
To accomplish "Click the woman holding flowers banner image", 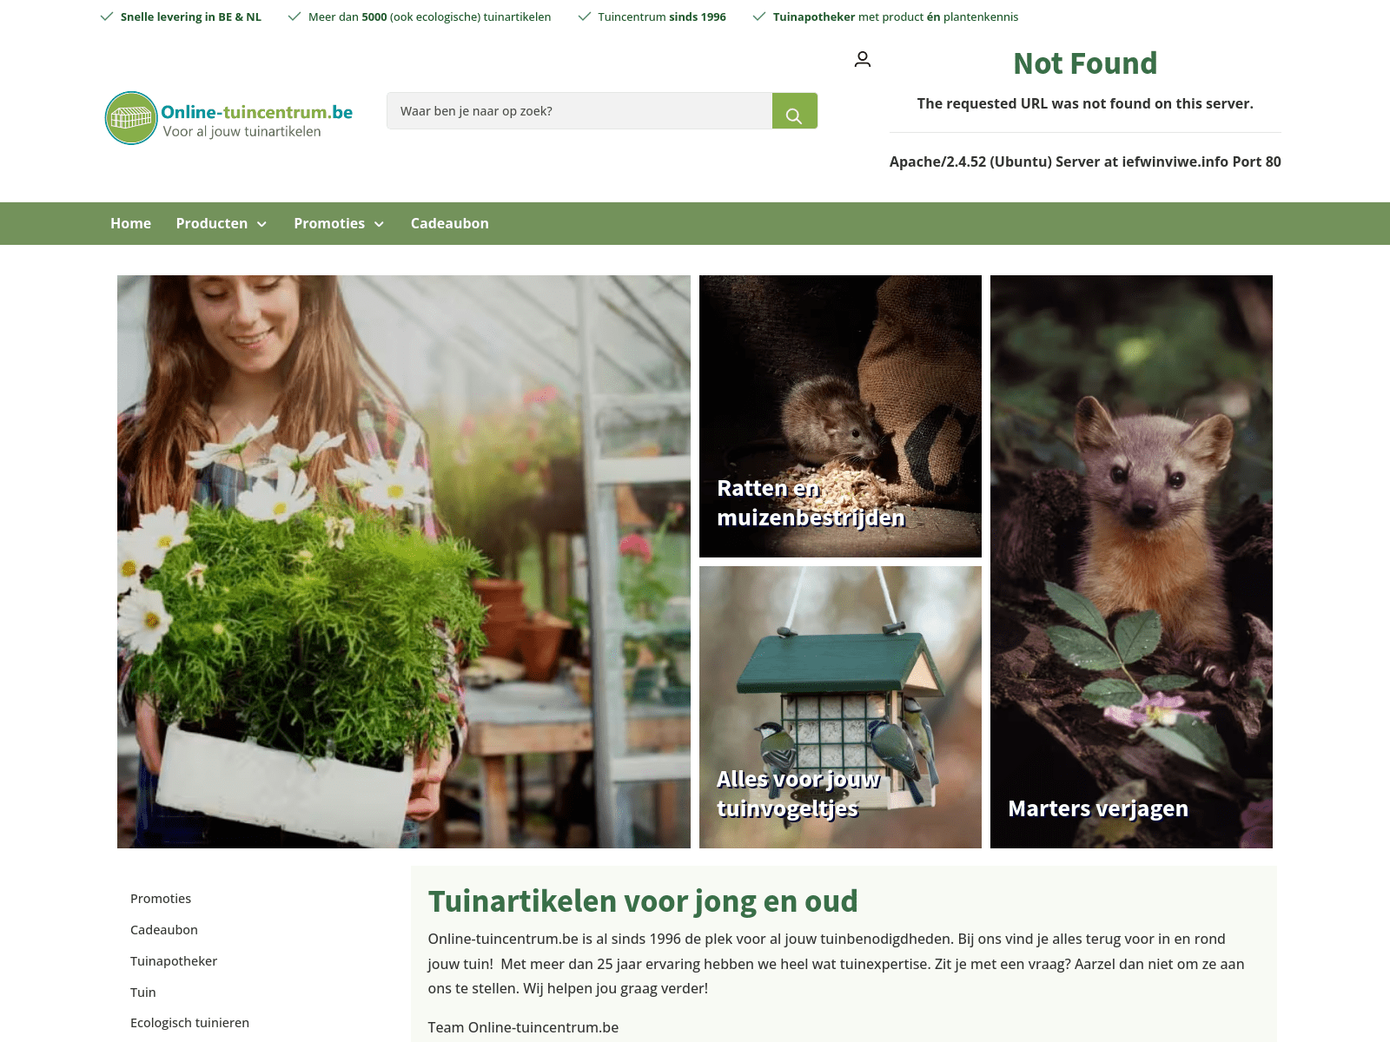I will coord(404,562).
